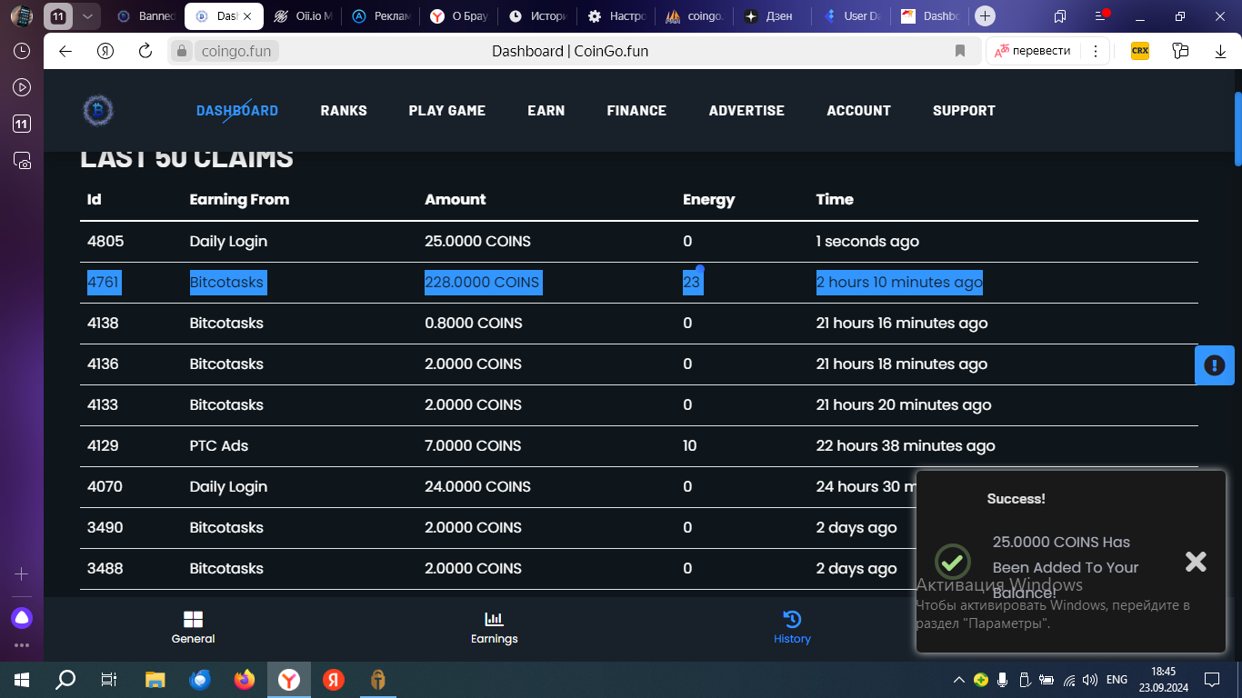Open the downloads arrow icon

[x=1221, y=51]
